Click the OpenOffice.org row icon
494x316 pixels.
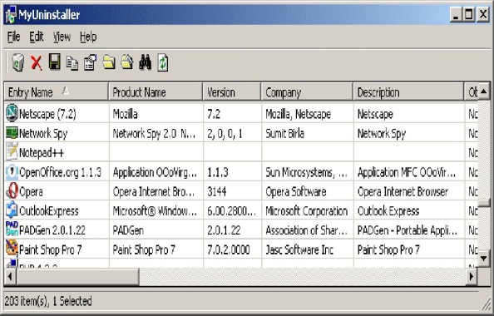point(12,171)
